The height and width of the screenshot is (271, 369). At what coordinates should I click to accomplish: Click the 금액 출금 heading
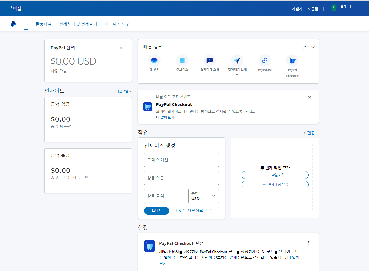pos(60,156)
